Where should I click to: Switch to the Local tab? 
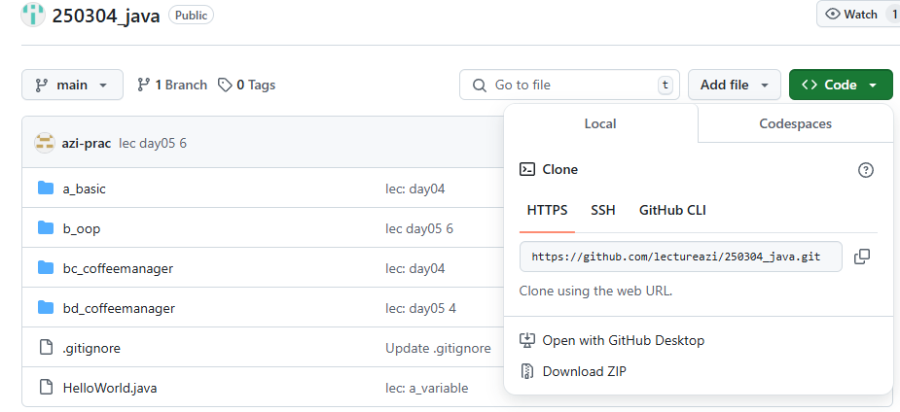[600, 123]
